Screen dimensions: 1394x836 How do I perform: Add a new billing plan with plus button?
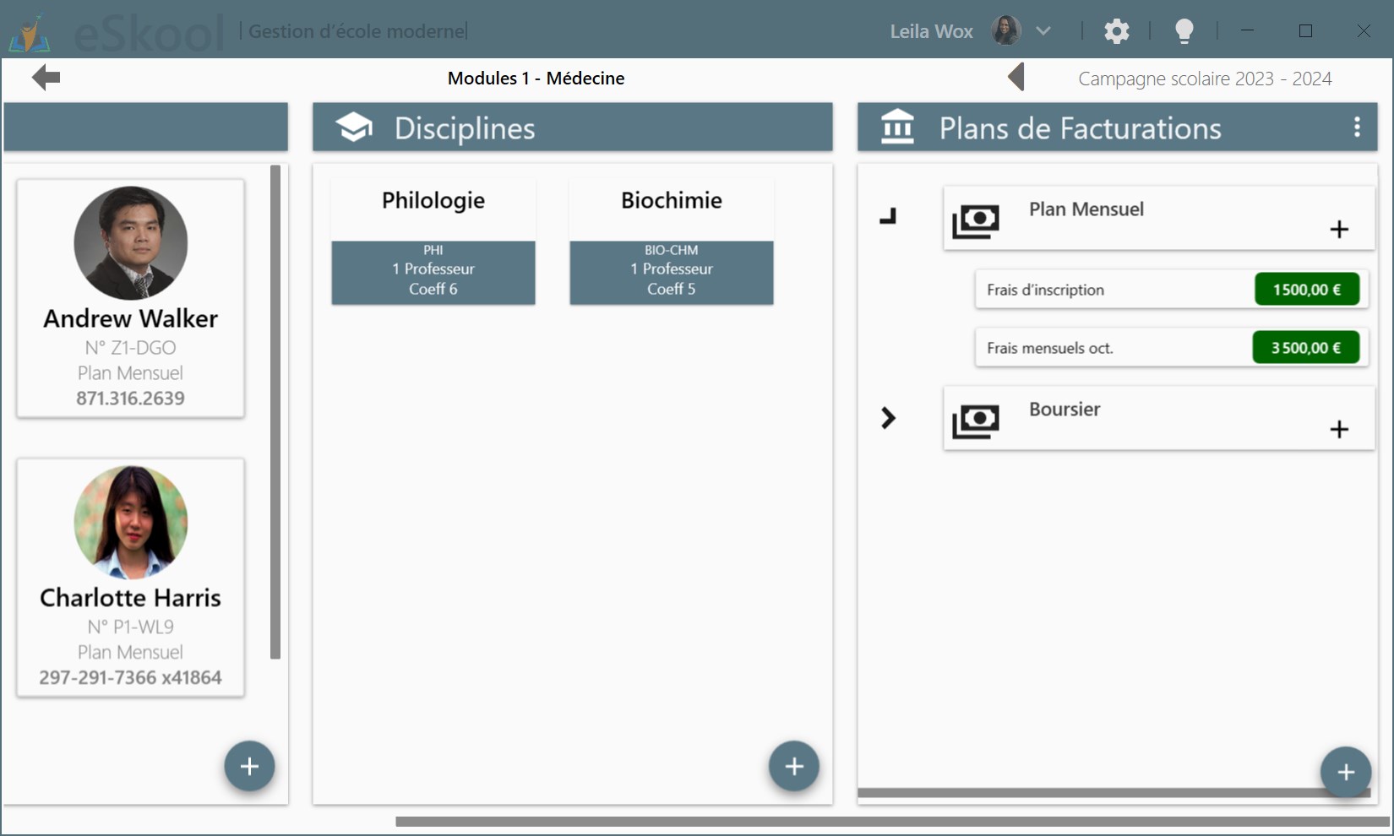(x=1345, y=771)
